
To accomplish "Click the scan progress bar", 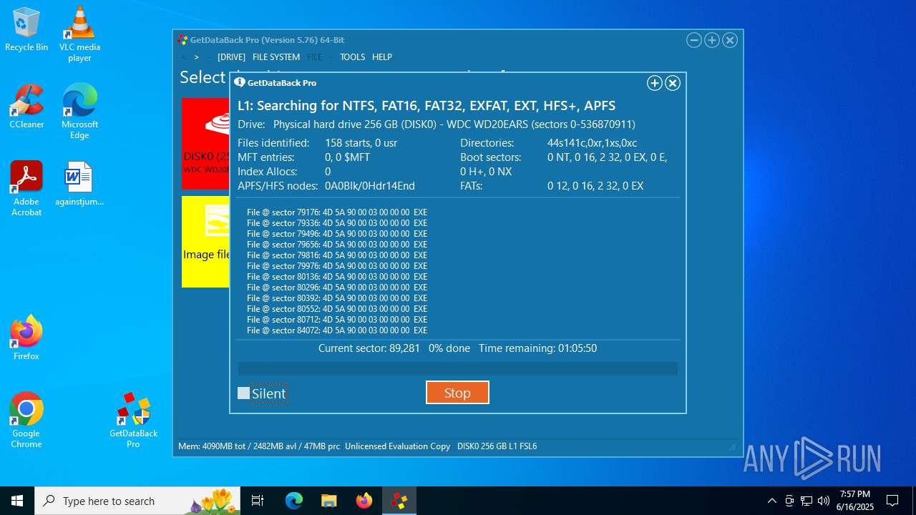I will tap(457, 368).
